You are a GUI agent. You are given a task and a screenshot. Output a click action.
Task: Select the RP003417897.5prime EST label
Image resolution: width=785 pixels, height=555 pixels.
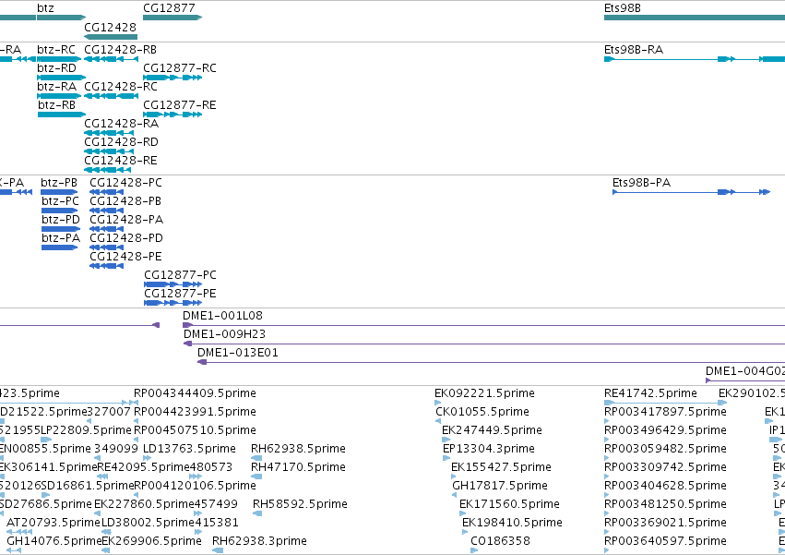(x=665, y=412)
